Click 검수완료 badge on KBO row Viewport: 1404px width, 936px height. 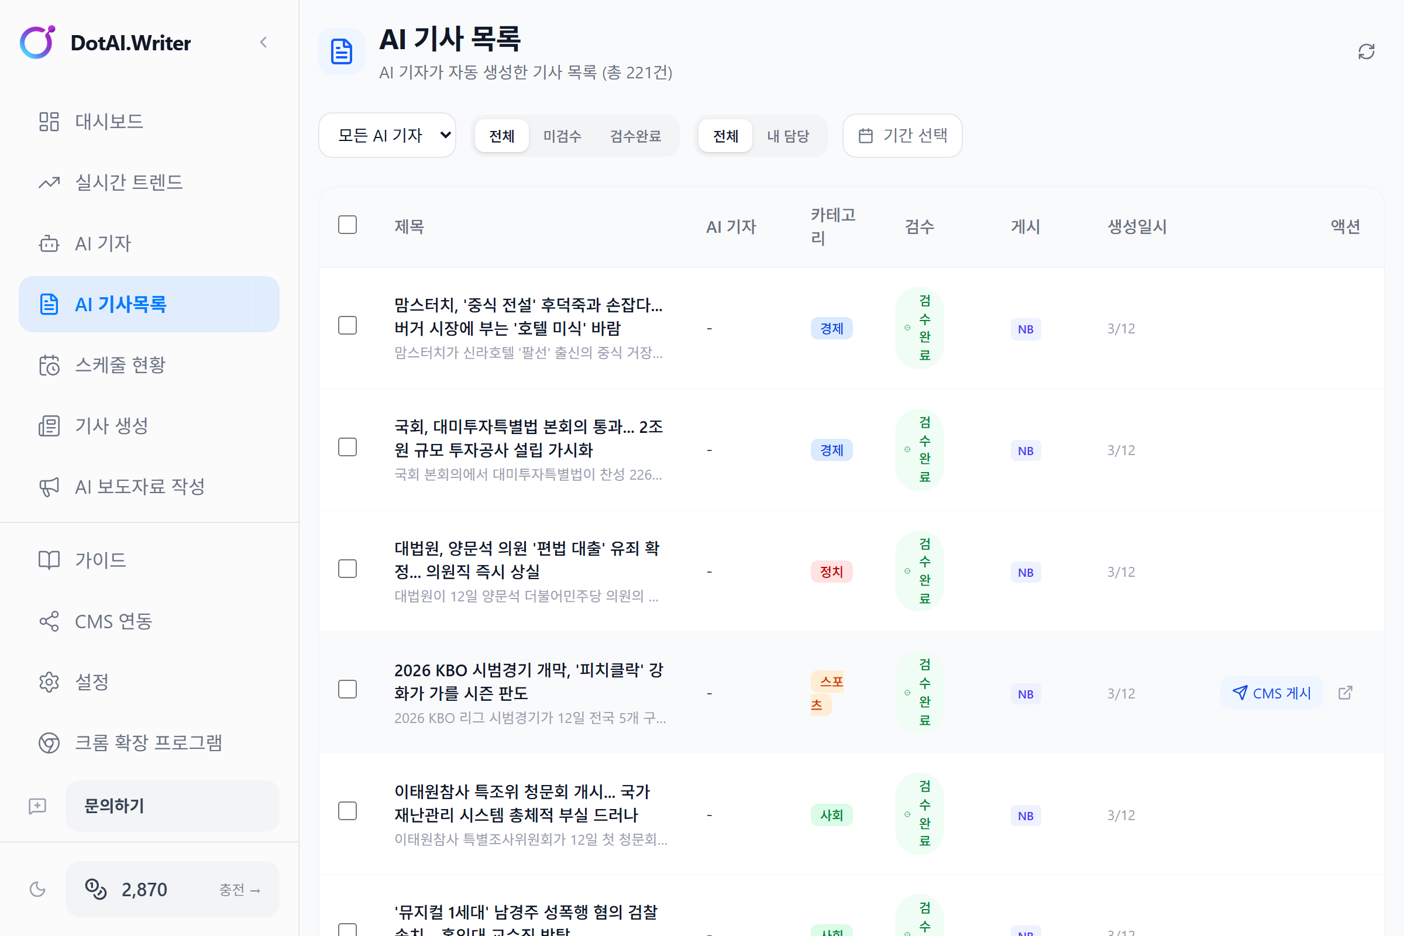point(919,693)
